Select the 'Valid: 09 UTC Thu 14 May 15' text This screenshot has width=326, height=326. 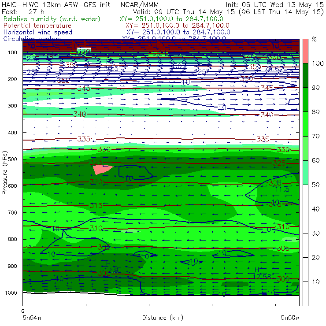[184, 11]
